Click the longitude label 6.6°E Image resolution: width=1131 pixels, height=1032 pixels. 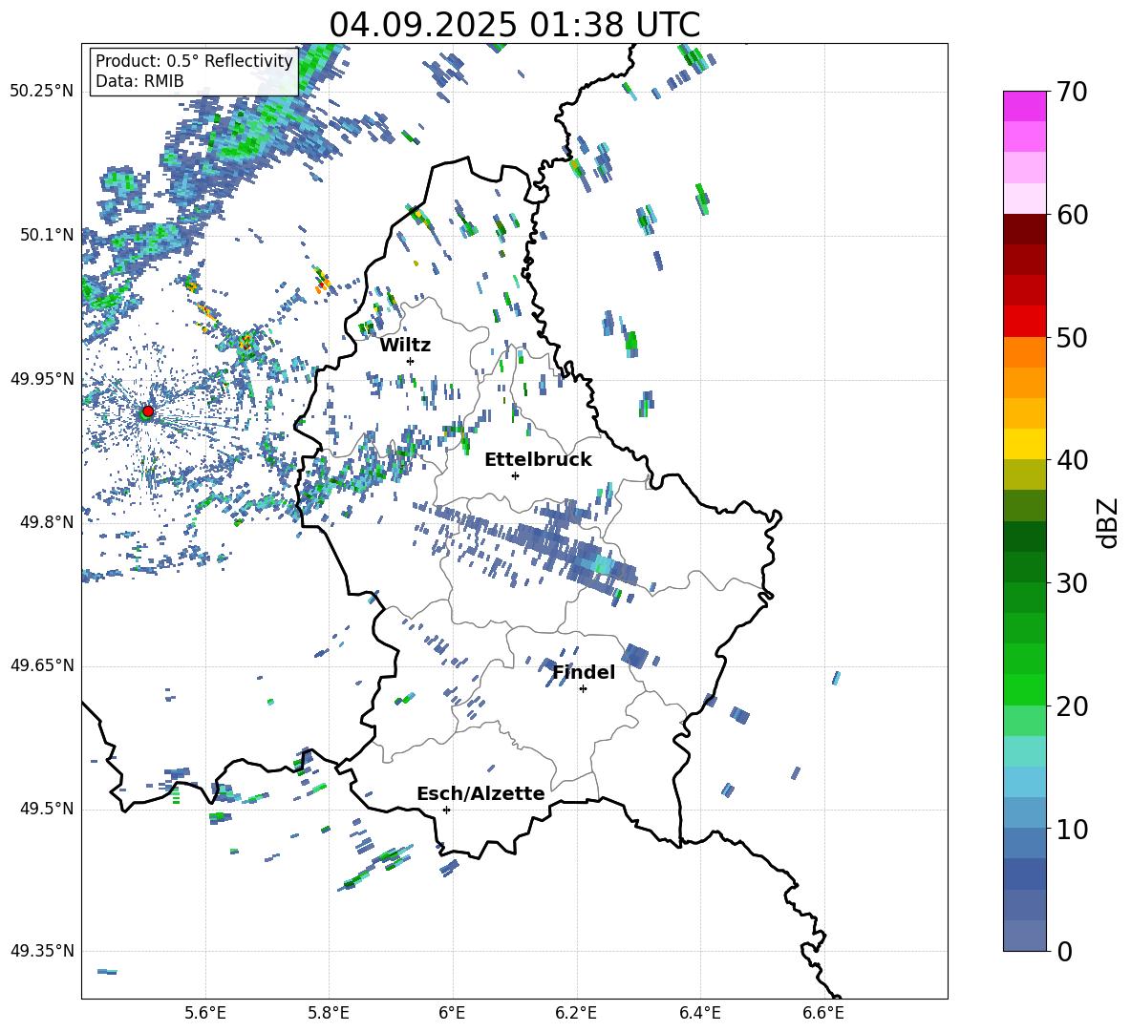coord(823,1013)
